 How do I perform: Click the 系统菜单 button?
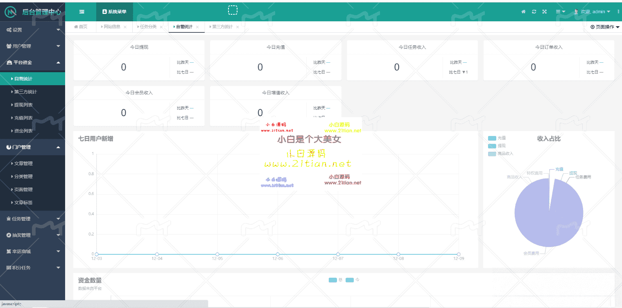coord(114,12)
